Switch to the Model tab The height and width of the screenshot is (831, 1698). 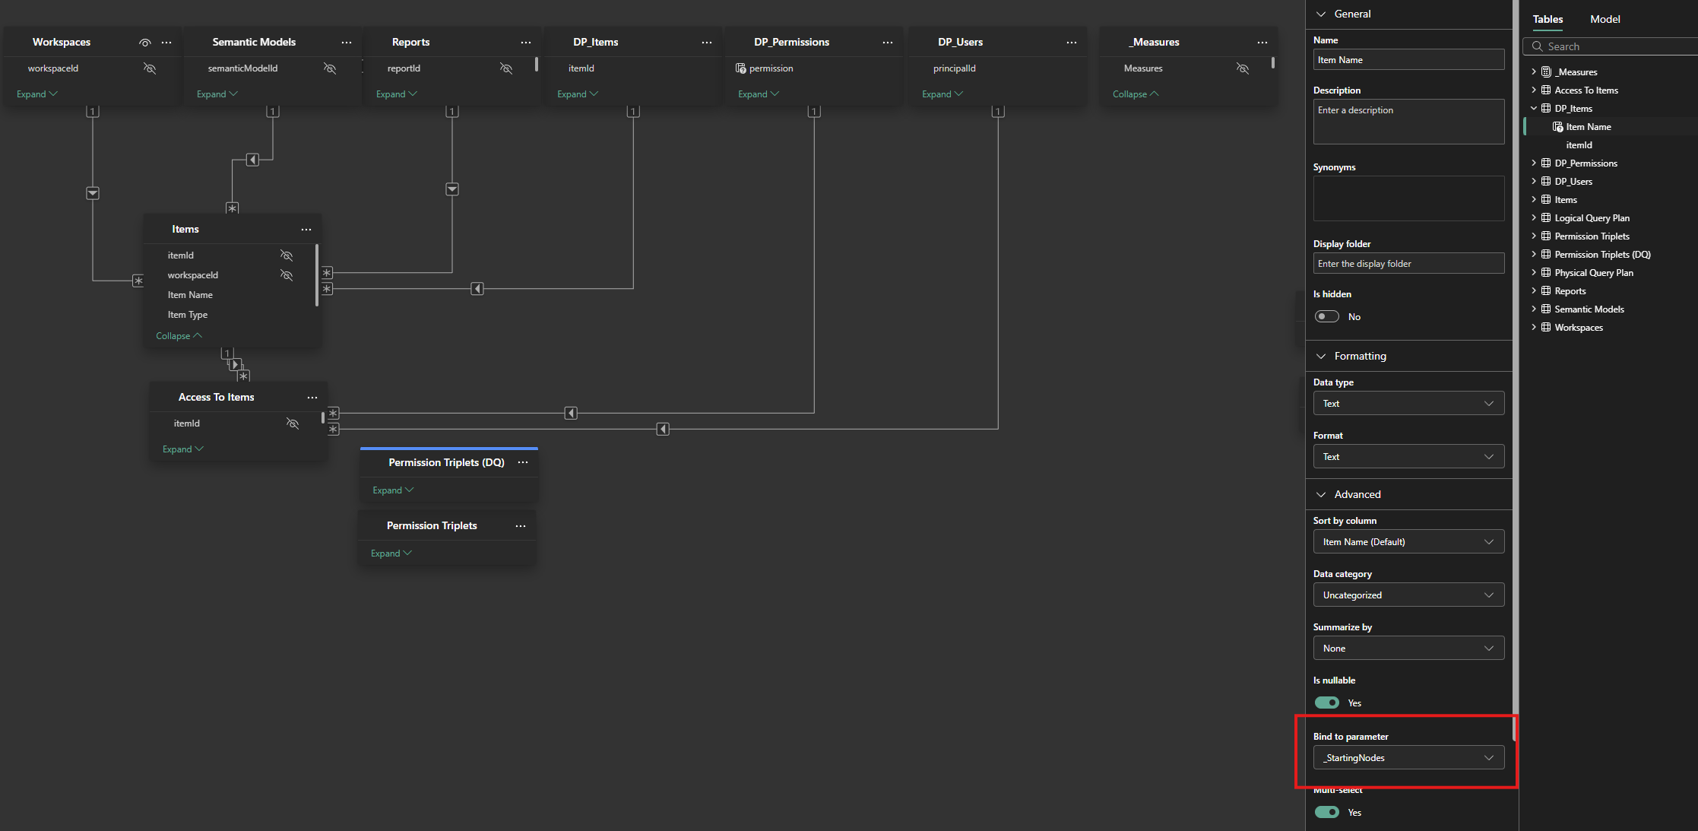[1605, 19]
